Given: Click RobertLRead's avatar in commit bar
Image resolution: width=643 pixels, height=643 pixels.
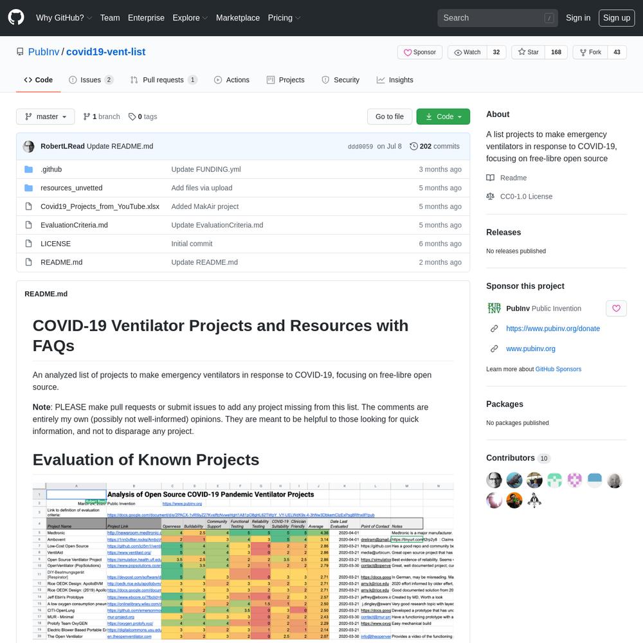Looking at the screenshot, I should (x=29, y=147).
